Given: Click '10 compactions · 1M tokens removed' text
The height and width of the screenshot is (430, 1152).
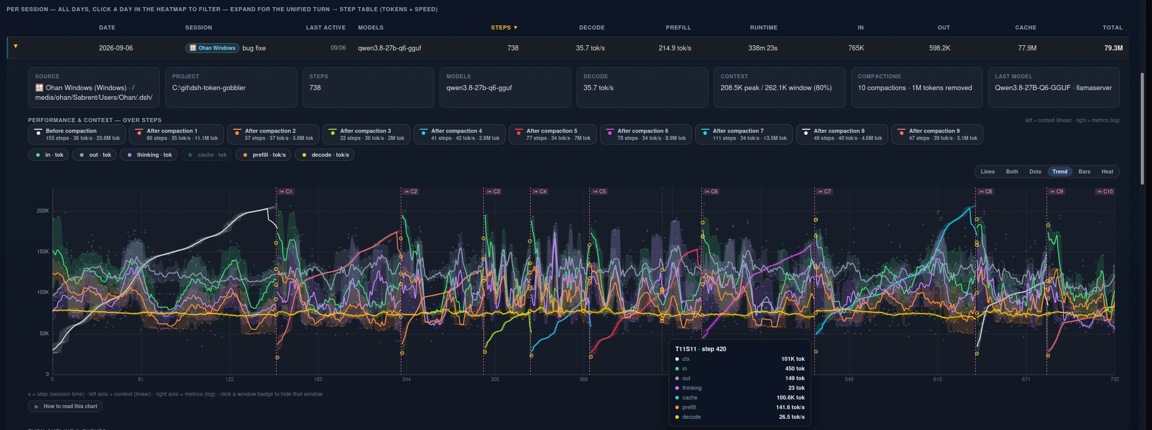Looking at the screenshot, I should coord(915,88).
